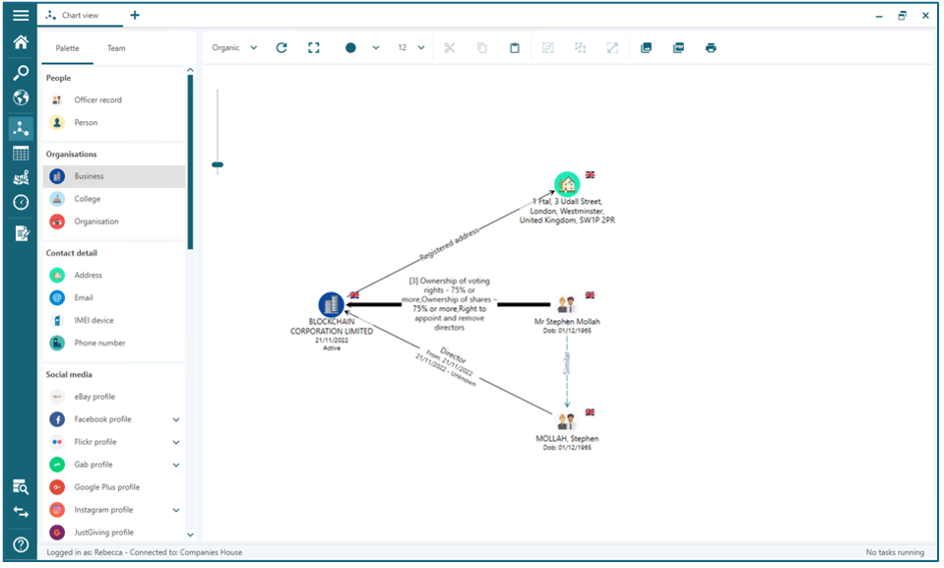Click the scissors cut icon
Image resolution: width=944 pixels, height=568 pixels.
point(449,47)
